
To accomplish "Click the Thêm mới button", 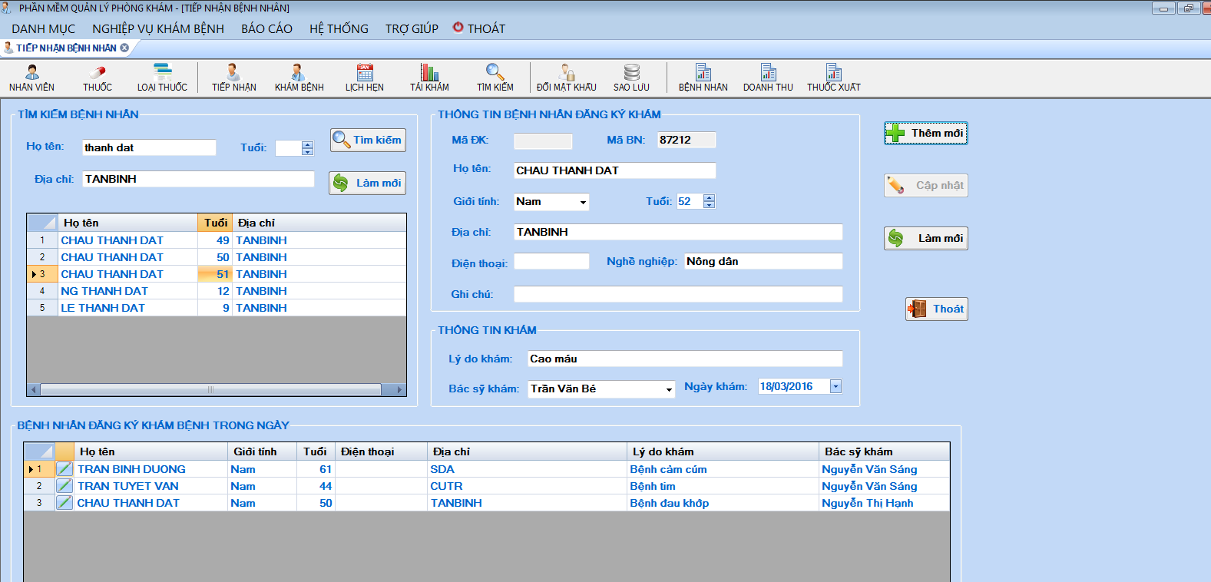I will point(925,133).
